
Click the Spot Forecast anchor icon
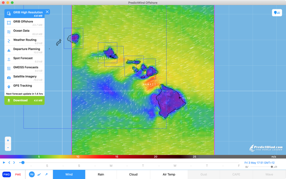[9, 59]
